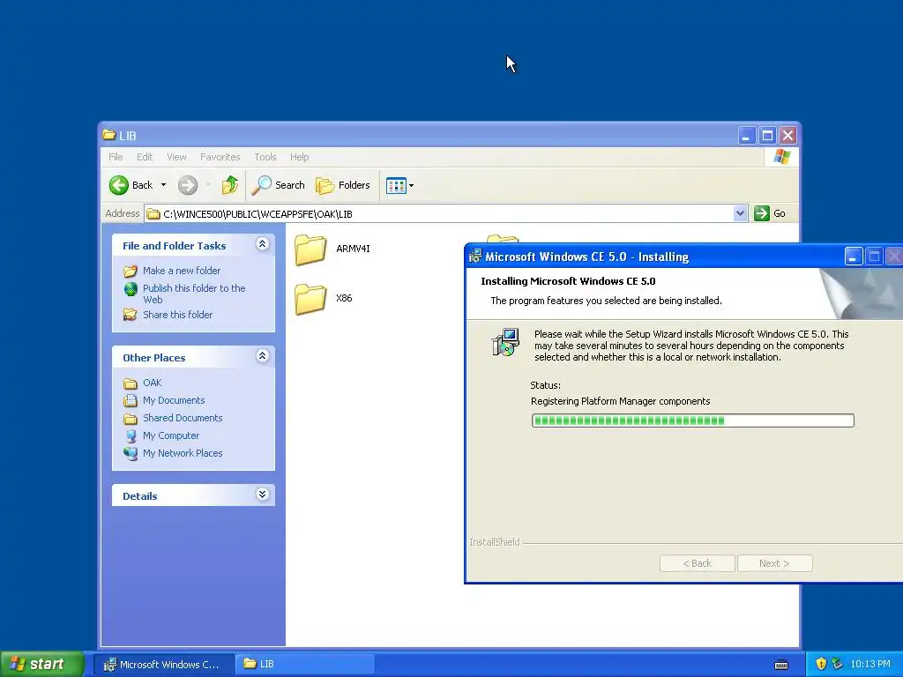Viewport: 903px width, 677px height.
Task: Open Back button history dropdown arrow
Action: pyautogui.click(x=163, y=185)
